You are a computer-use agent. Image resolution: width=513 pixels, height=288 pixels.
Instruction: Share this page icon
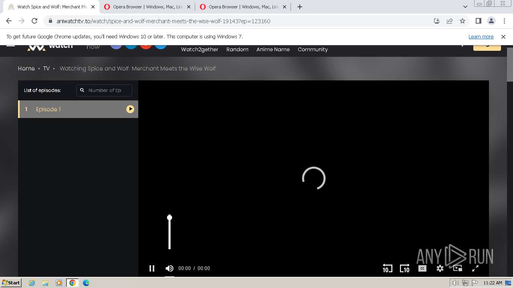450,21
